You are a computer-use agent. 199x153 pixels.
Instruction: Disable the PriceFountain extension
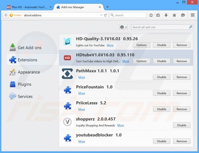click(x=162, y=93)
